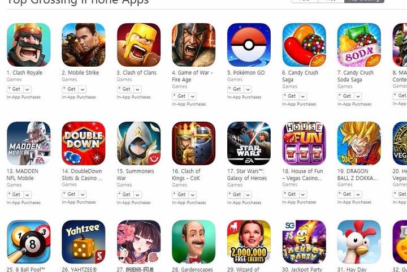This screenshot has height=272, width=407.
Task: Select the Yahtzee dice app icon
Action: (x=84, y=242)
